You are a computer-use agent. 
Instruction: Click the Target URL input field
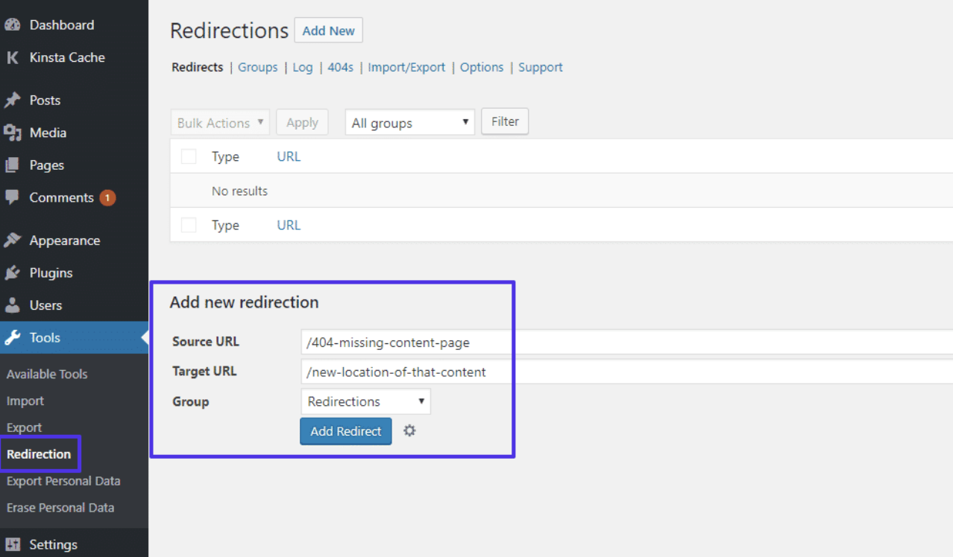click(x=627, y=372)
